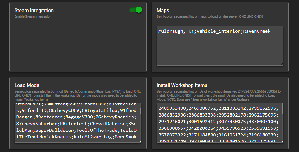The image size is (299, 152).
Task: Click inside the Load Mods text area
Action: 78,123
